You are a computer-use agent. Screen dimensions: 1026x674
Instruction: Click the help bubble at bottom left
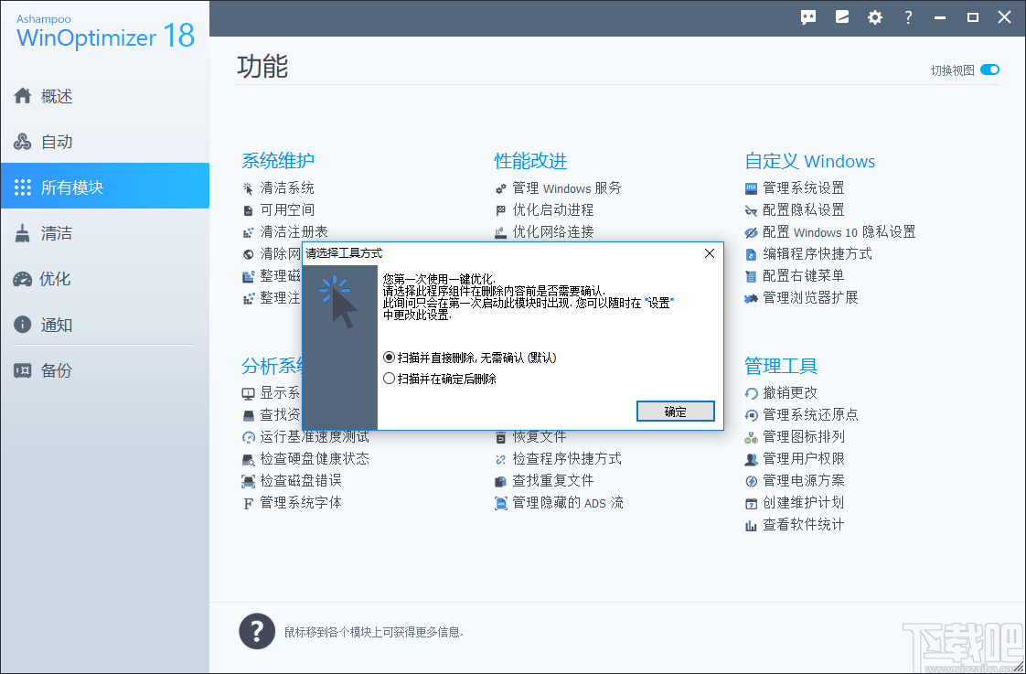pyautogui.click(x=257, y=631)
